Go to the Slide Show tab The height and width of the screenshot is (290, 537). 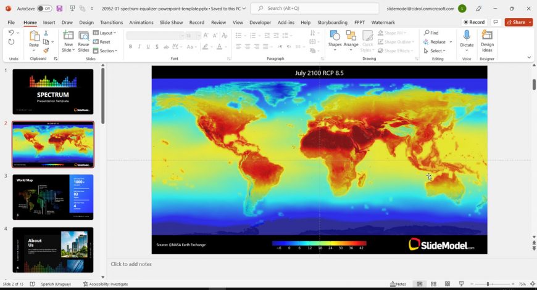tap(171, 22)
